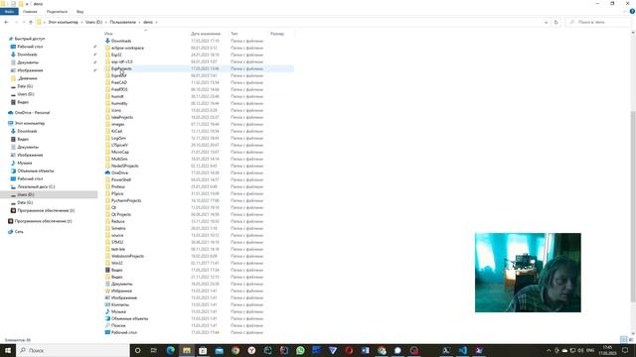Open the Action Center notifications icon
The image size is (636, 357).
point(625,350)
